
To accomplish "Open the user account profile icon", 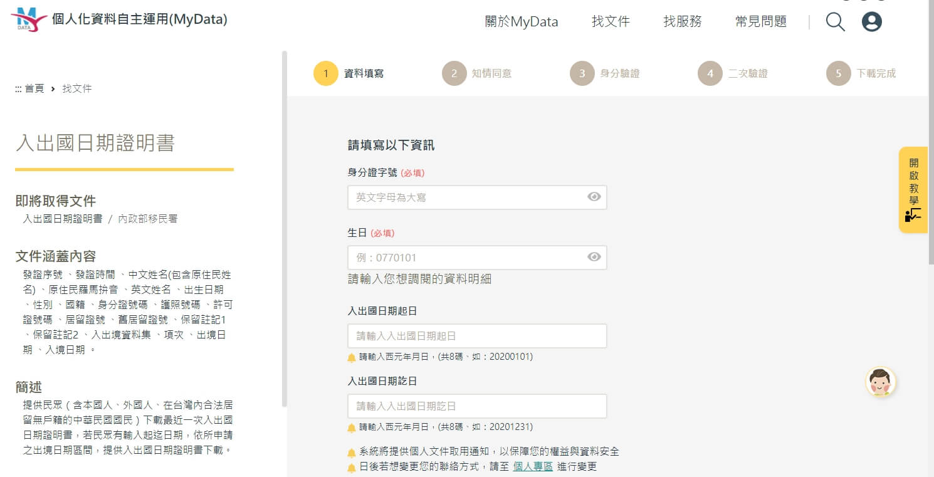I will (872, 22).
